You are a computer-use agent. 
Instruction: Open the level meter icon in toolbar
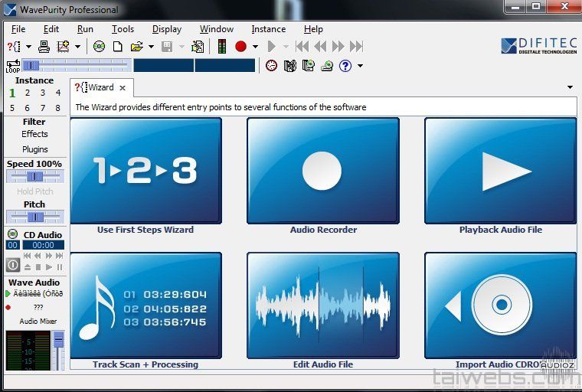coord(222,47)
